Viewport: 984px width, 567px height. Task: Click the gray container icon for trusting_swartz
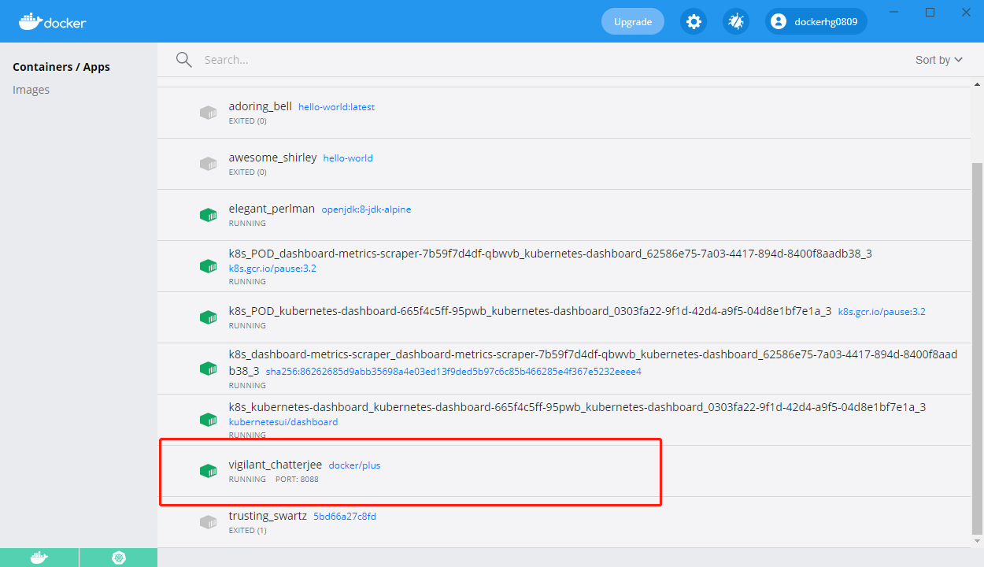[x=209, y=521]
